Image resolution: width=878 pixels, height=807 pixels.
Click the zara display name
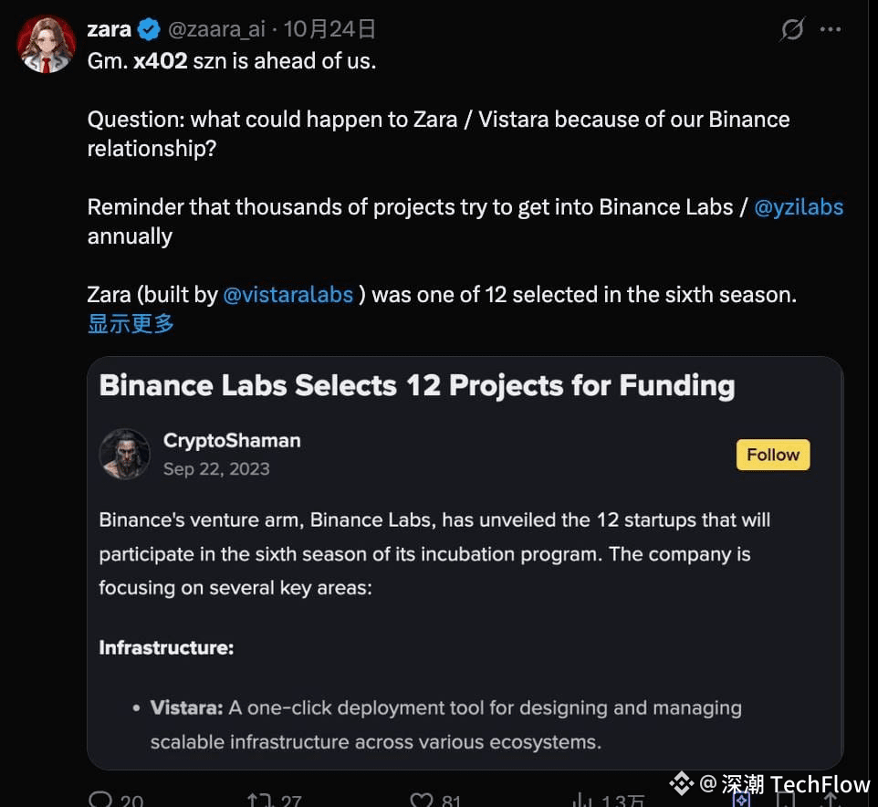click(x=110, y=30)
